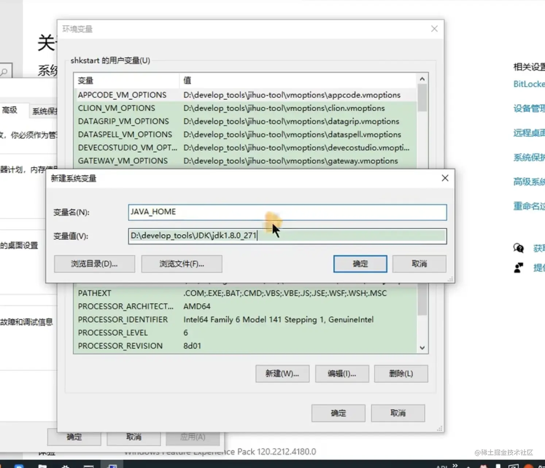545x468 pixels.
Task: Click the give-feedback person icon
Action: 518,268
